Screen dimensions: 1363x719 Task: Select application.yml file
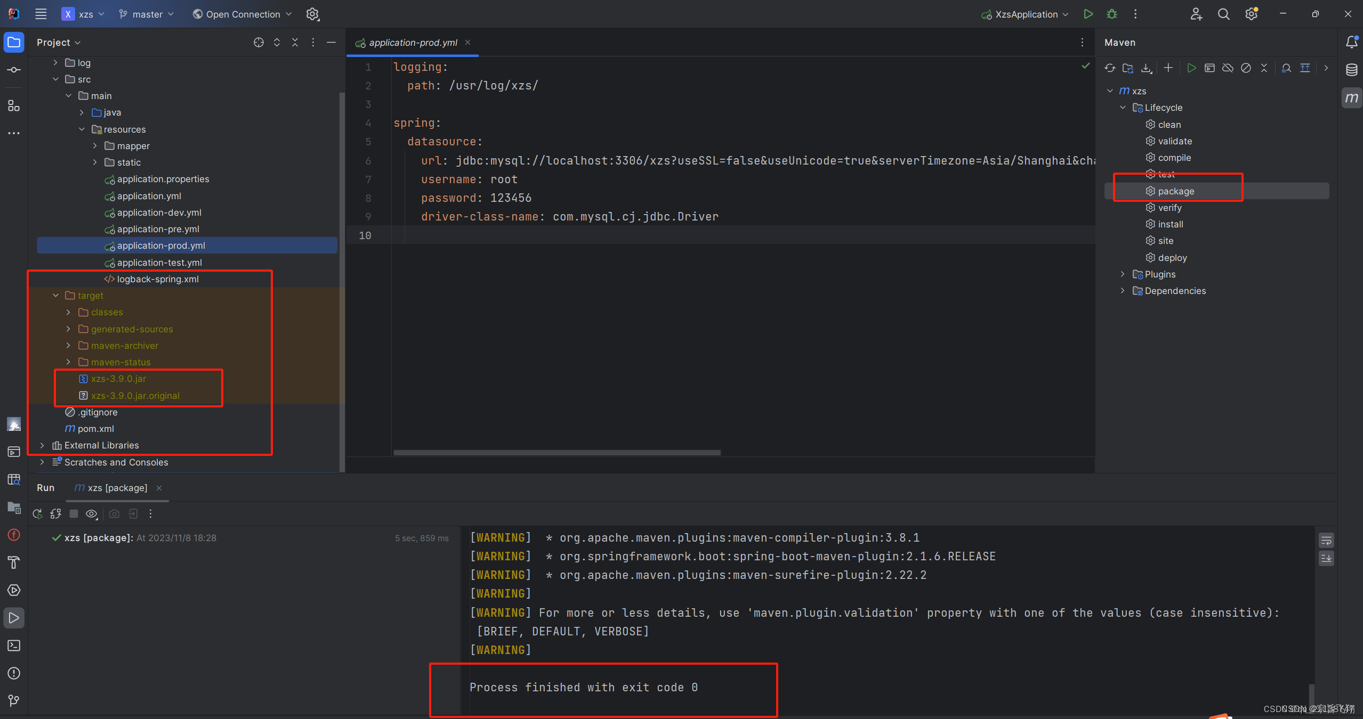(x=149, y=196)
